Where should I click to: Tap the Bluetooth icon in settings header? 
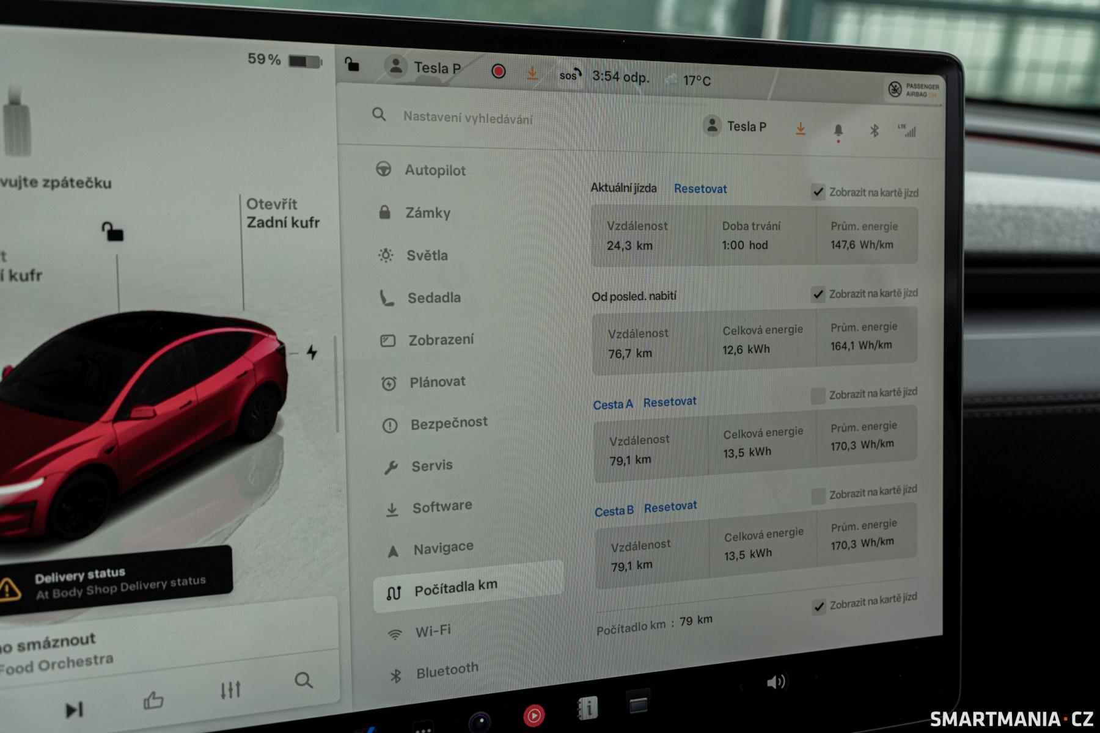[874, 131]
